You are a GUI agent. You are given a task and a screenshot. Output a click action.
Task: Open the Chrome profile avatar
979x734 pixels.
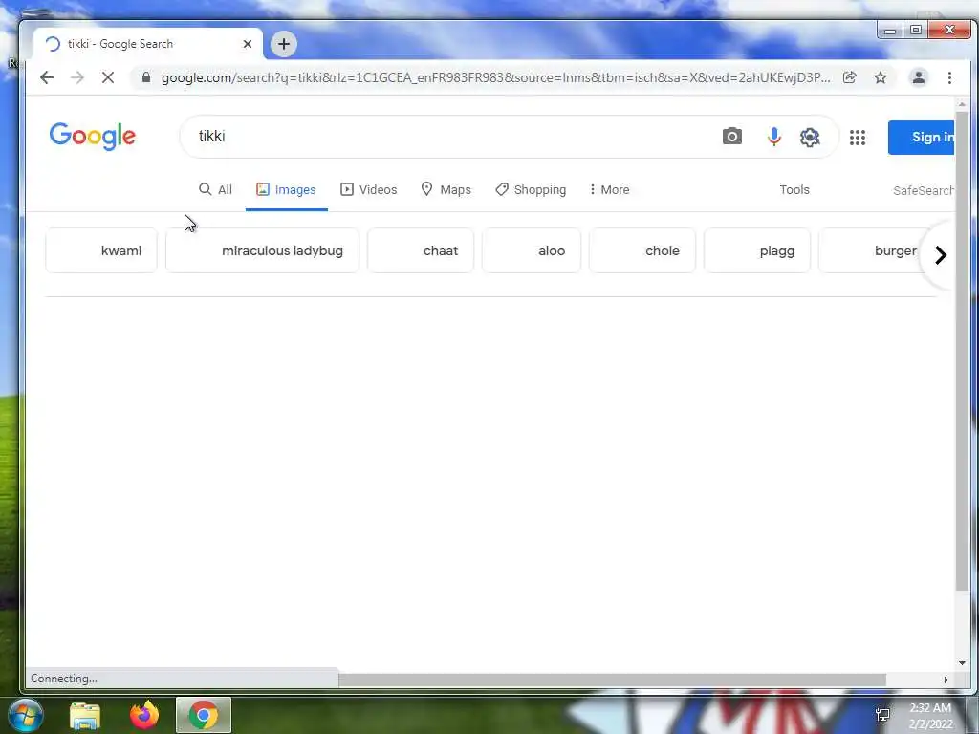[919, 77]
